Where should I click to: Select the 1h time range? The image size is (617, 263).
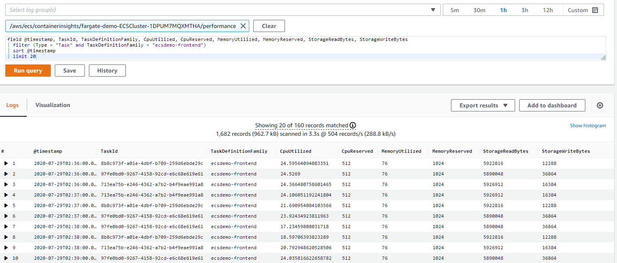(503, 10)
